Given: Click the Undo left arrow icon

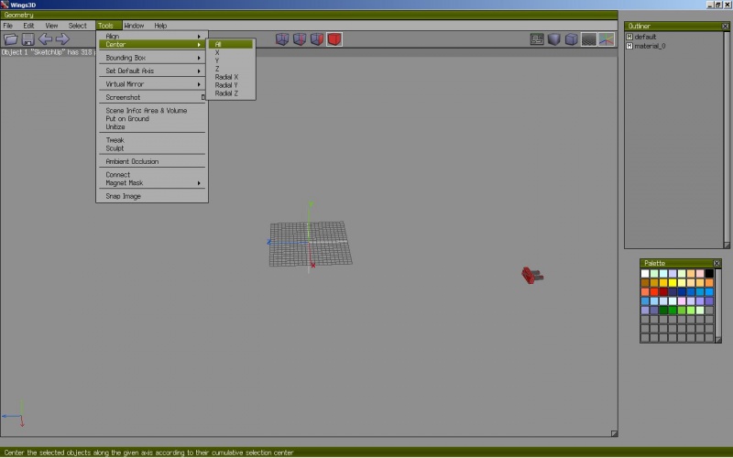Looking at the screenshot, I should [x=45, y=39].
